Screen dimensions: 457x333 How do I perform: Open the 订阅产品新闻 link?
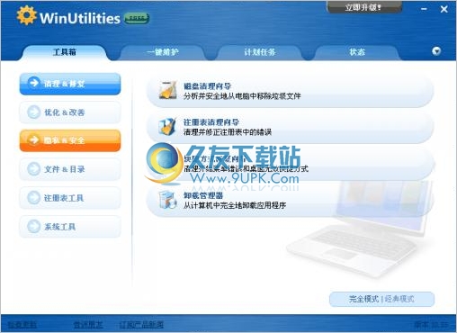click(x=141, y=324)
